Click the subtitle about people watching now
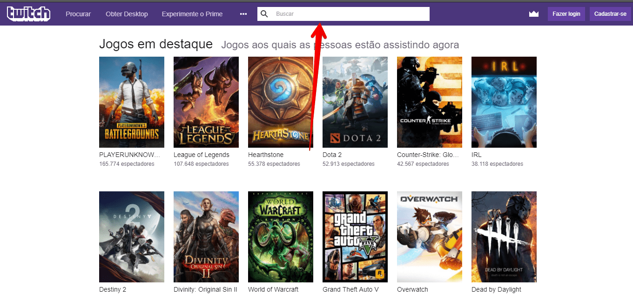Viewport: 633px width, 294px height. click(x=340, y=45)
